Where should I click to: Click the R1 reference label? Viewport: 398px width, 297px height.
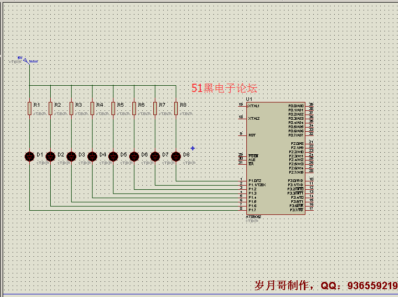click(37, 105)
